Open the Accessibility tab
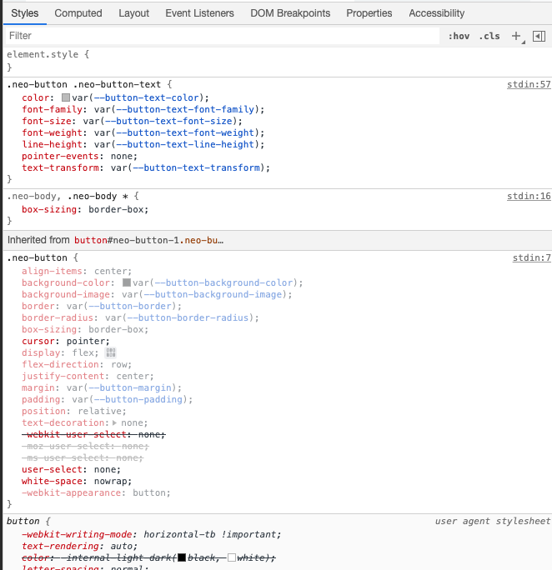 437,13
